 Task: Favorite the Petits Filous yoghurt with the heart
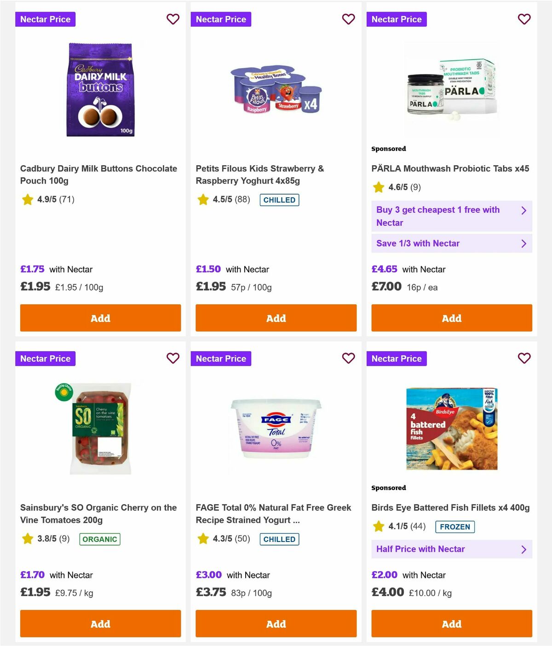[x=349, y=19]
